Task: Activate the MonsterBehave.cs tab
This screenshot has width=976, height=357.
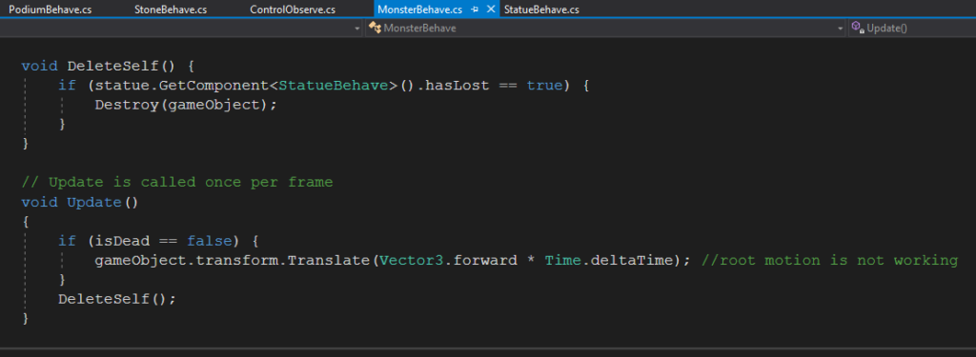Action: [419, 10]
